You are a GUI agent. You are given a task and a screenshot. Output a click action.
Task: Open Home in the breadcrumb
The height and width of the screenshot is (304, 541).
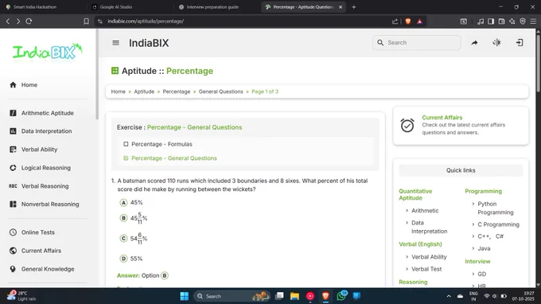tap(119, 92)
